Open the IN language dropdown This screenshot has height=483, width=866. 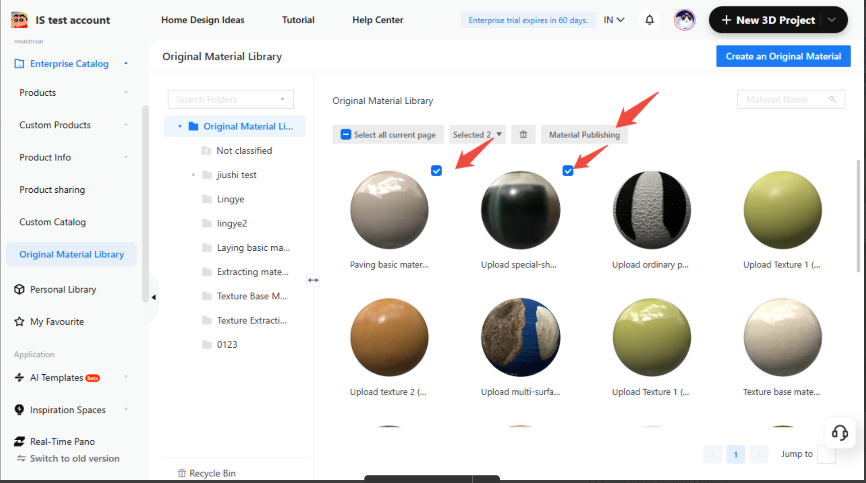pyautogui.click(x=614, y=20)
